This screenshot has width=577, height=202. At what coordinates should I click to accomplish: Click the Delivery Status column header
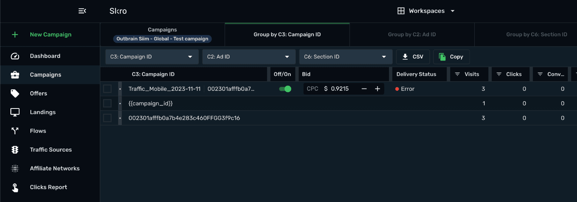click(x=416, y=74)
